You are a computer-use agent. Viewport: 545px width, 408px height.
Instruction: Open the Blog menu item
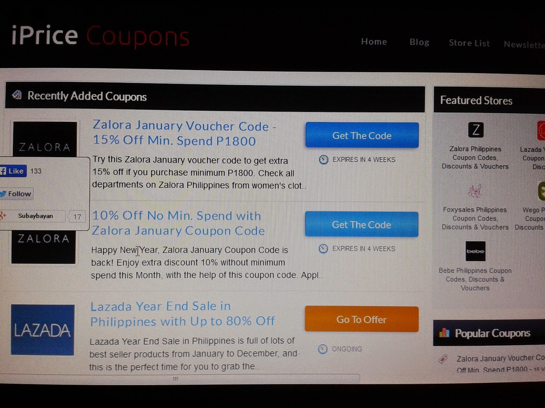click(x=419, y=42)
